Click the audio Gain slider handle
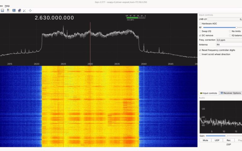242x151 pixels. [226, 136]
